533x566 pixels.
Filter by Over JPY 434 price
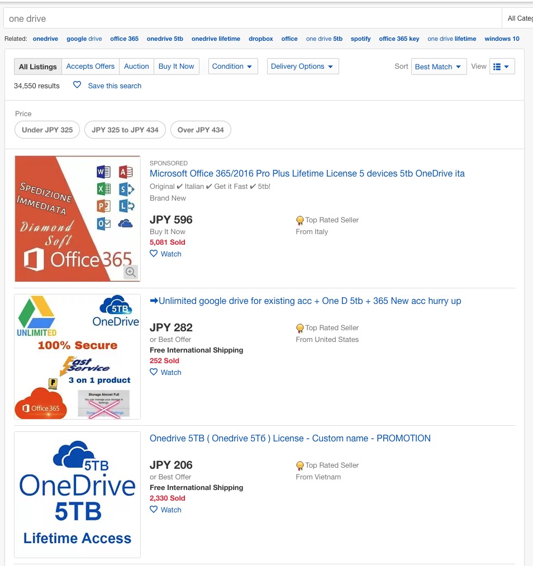pyautogui.click(x=201, y=130)
